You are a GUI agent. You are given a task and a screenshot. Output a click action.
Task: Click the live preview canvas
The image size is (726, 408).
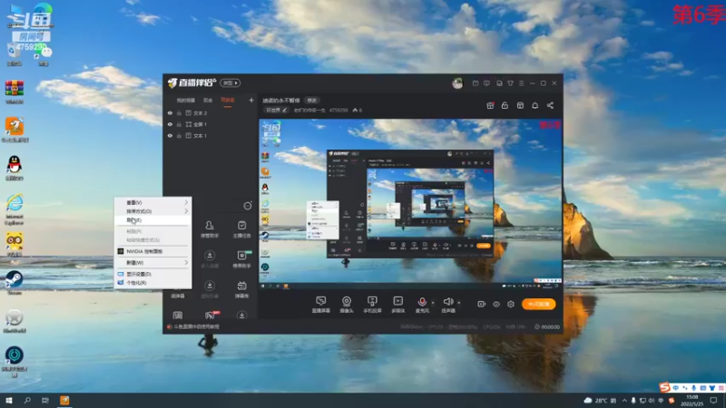pyautogui.click(x=410, y=203)
